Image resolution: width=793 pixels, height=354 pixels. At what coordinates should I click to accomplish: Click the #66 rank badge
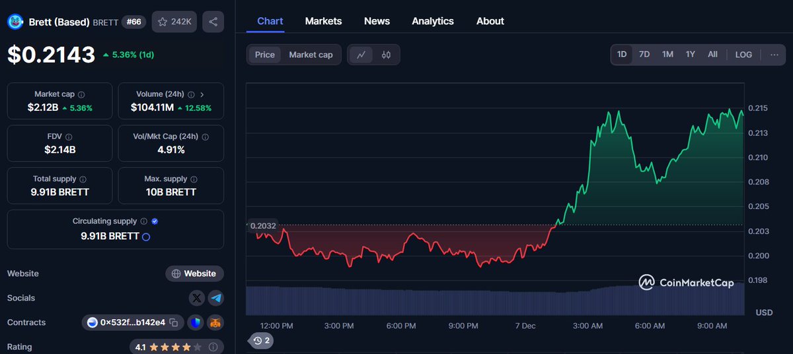pyautogui.click(x=134, y=22)
